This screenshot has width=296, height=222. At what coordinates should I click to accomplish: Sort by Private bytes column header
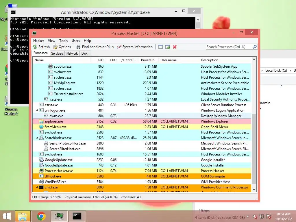coord(148,60)
